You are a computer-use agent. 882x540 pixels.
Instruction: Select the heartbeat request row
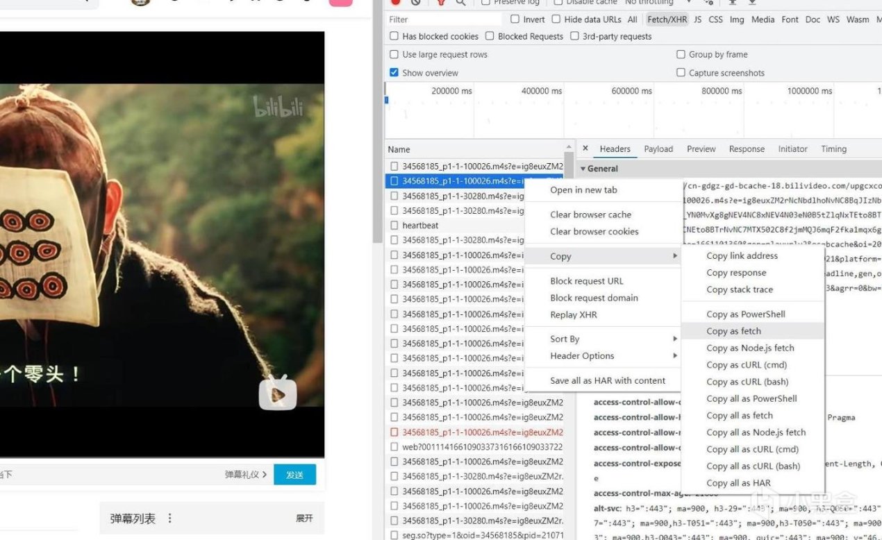[x=476, y=226]
